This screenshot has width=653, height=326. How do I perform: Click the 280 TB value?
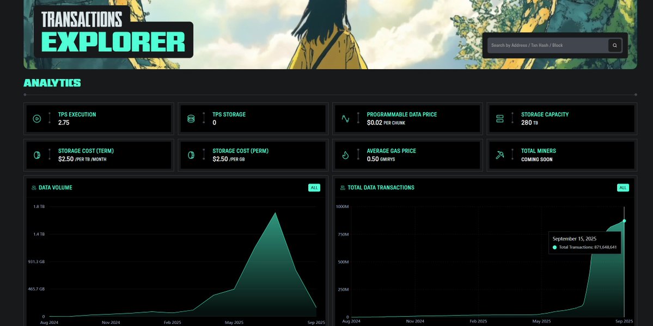pos(530,123)
